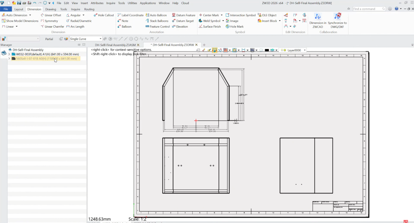Save the file from quick access toolbar
Screen dimensions: 414x223
(x=19, y=3)
